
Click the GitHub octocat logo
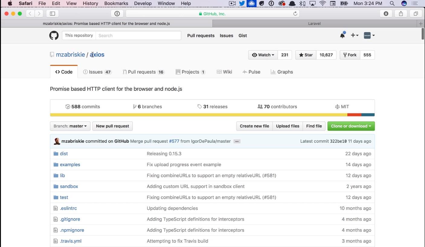(54, 36)
